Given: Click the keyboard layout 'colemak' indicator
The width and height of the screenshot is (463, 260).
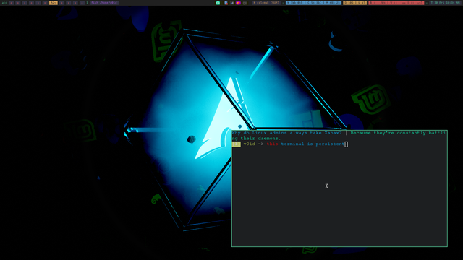Looking at the screenshot, I should click(266, 3).
